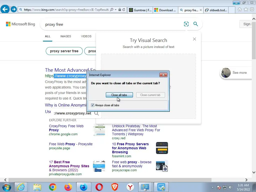Close the Internet Explorer dialog with X
Viewport: 256px width, 192px height.
(163, 75)
